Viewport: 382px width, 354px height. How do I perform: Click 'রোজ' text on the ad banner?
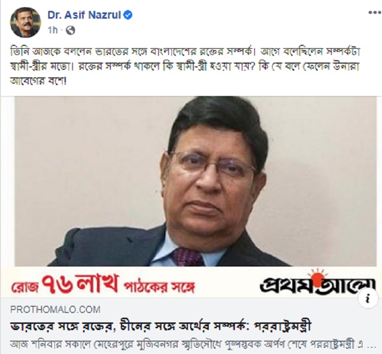tap(25, 287)
